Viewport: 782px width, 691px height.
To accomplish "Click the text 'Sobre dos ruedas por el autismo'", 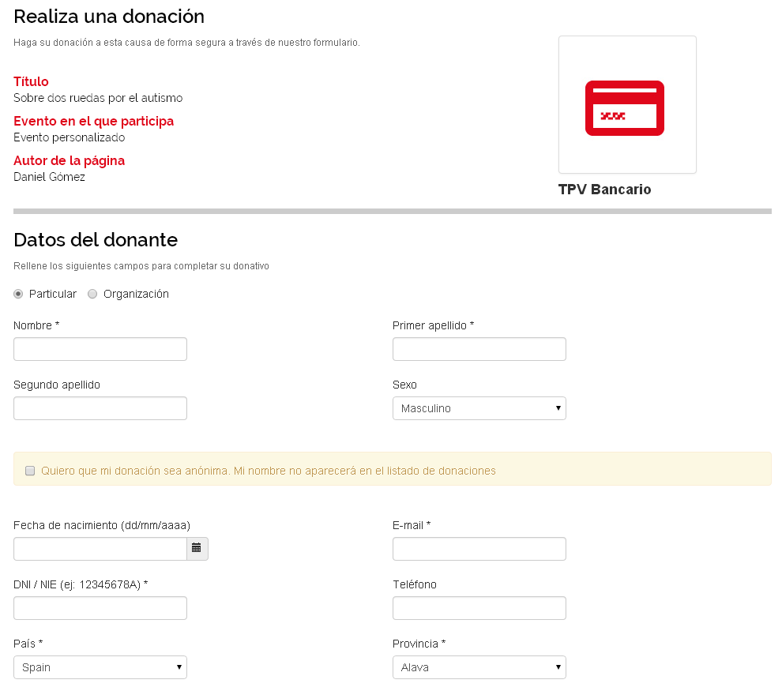I will [x=98, y=98].
